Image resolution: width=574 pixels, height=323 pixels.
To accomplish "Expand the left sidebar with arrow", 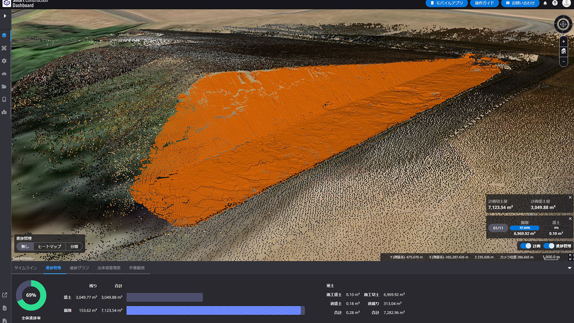I will 5,16.
